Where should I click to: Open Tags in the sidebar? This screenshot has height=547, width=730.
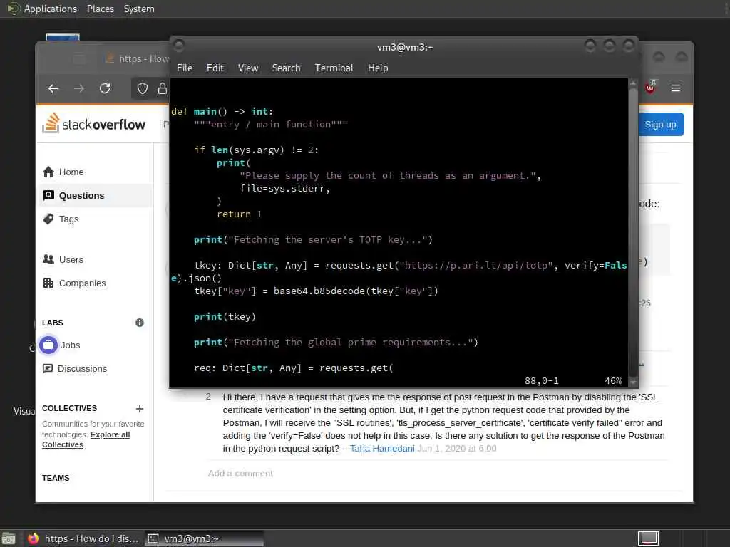(x=69, y=219)
